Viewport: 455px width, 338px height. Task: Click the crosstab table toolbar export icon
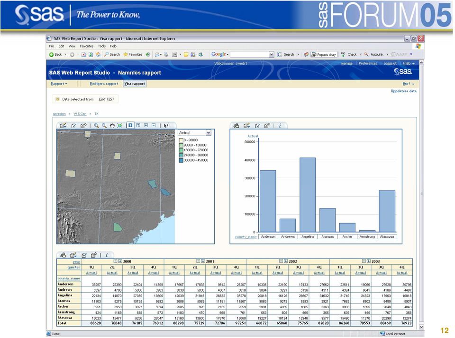pyautogui.click(x=94, y=255)
